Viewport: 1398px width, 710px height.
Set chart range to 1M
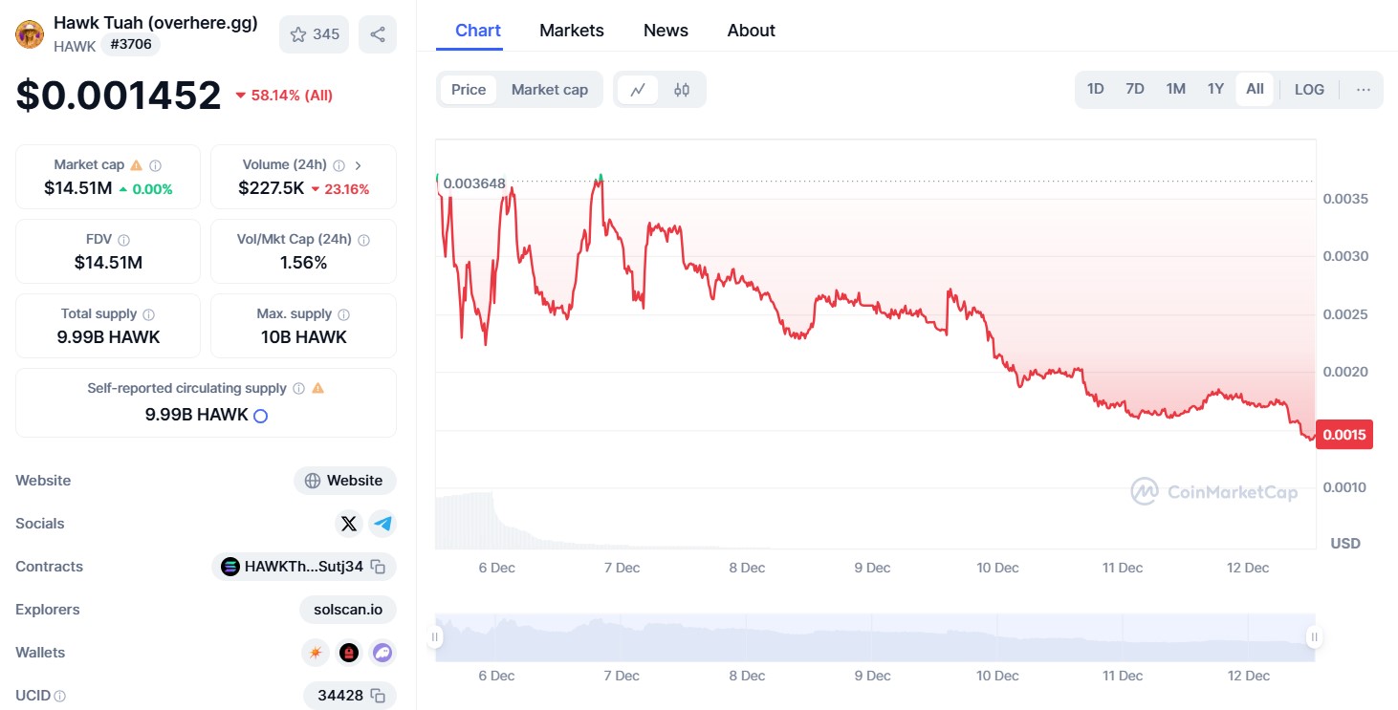pos(1176,89)
